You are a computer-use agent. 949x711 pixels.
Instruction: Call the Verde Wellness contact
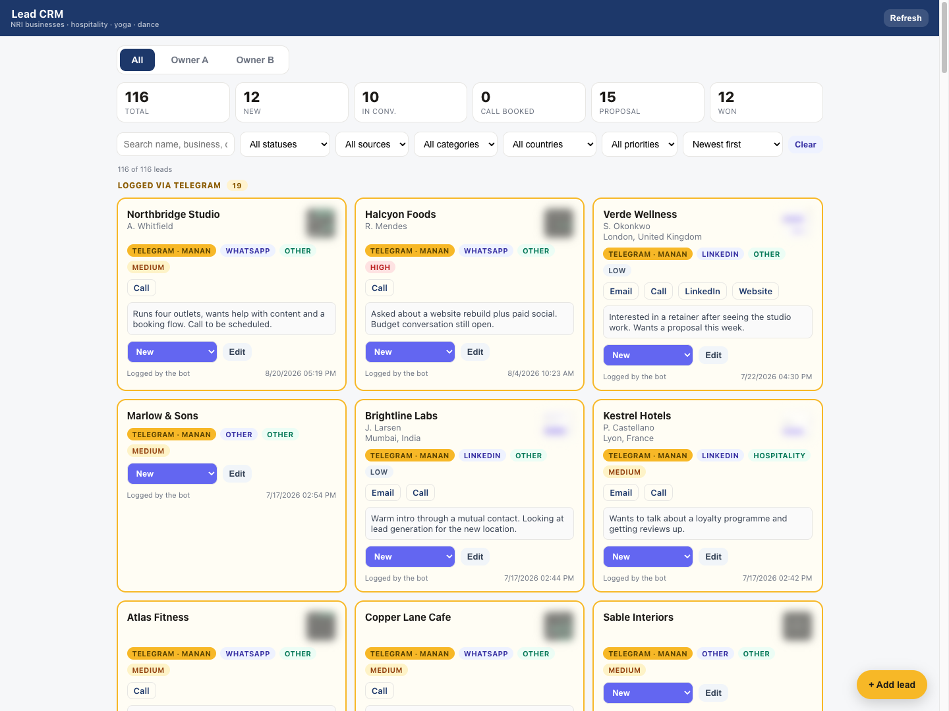pyautogui.click(x=658, y=292)
